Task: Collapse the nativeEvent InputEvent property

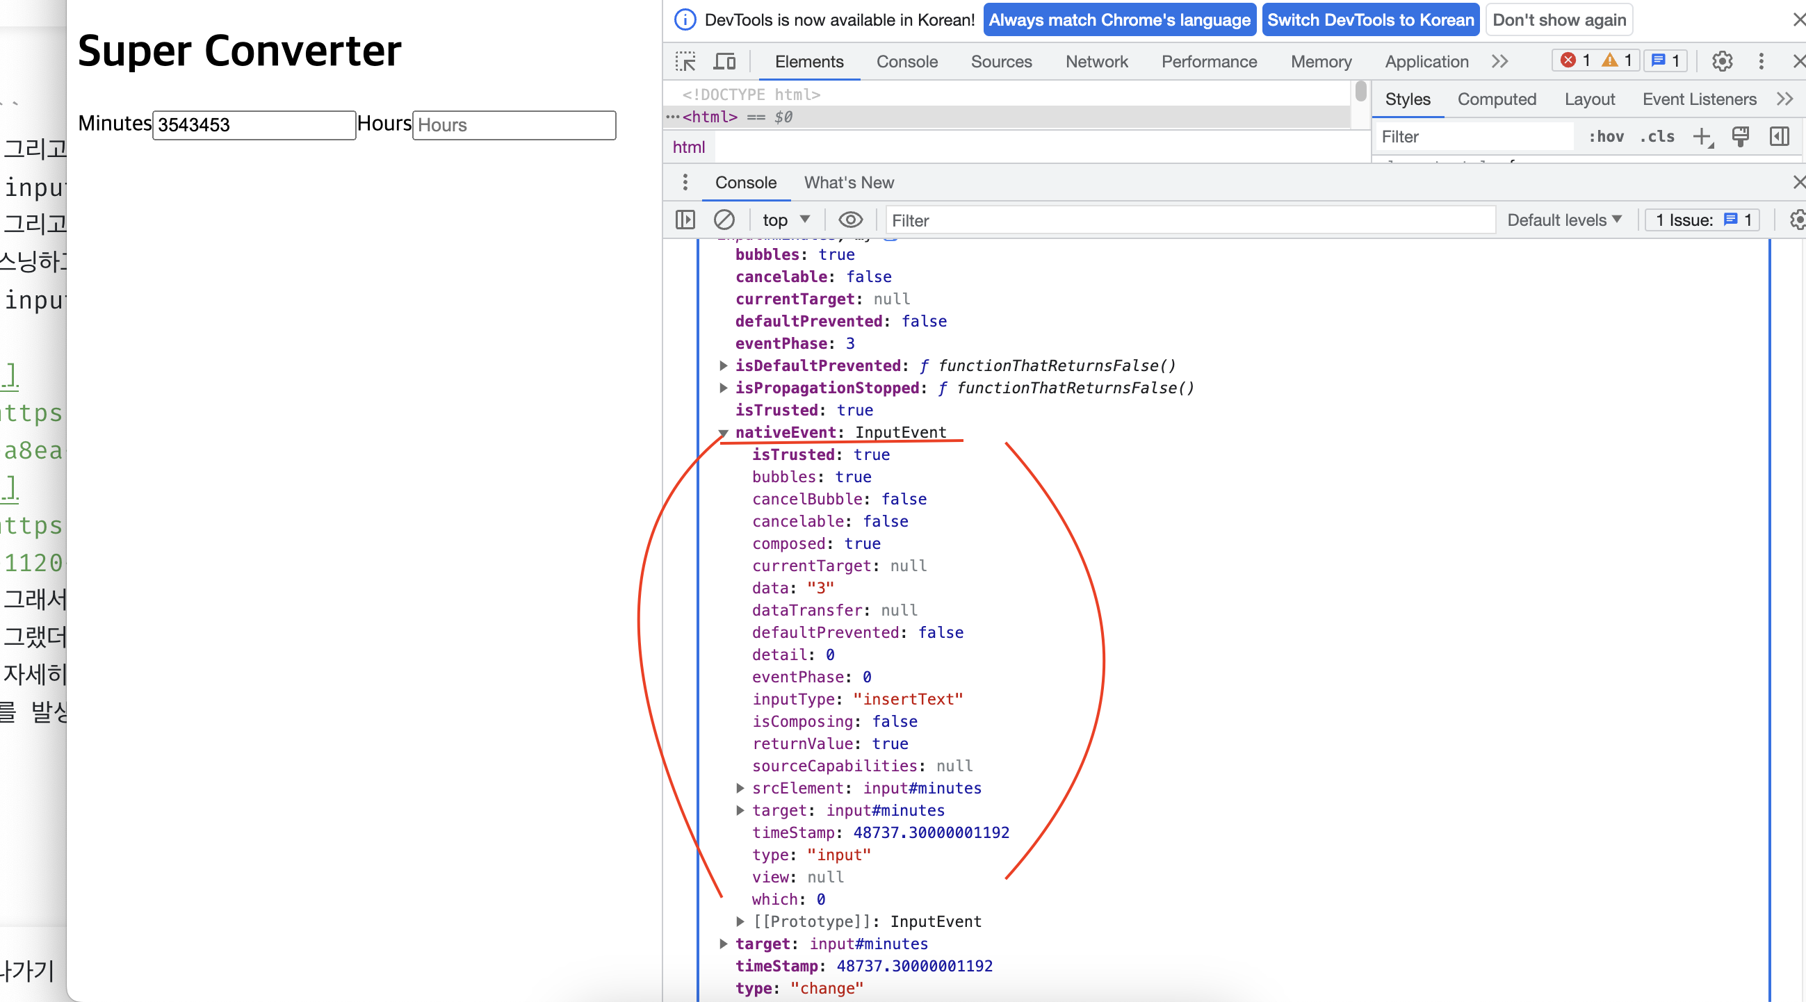Action: (x=723, y=433)
